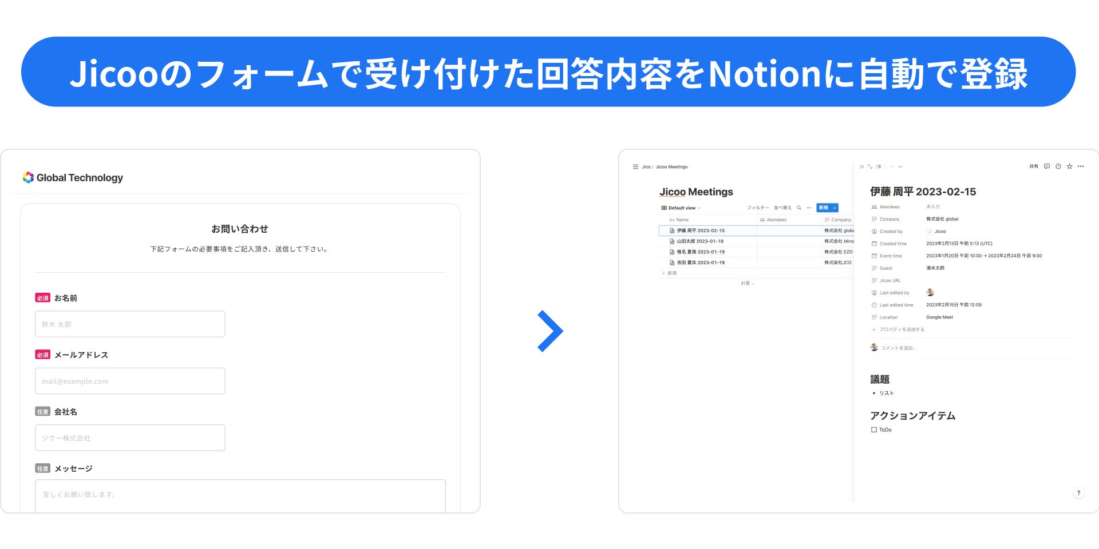
Task: Add a new row via + 新規
Action: click(x=669, y=273)
